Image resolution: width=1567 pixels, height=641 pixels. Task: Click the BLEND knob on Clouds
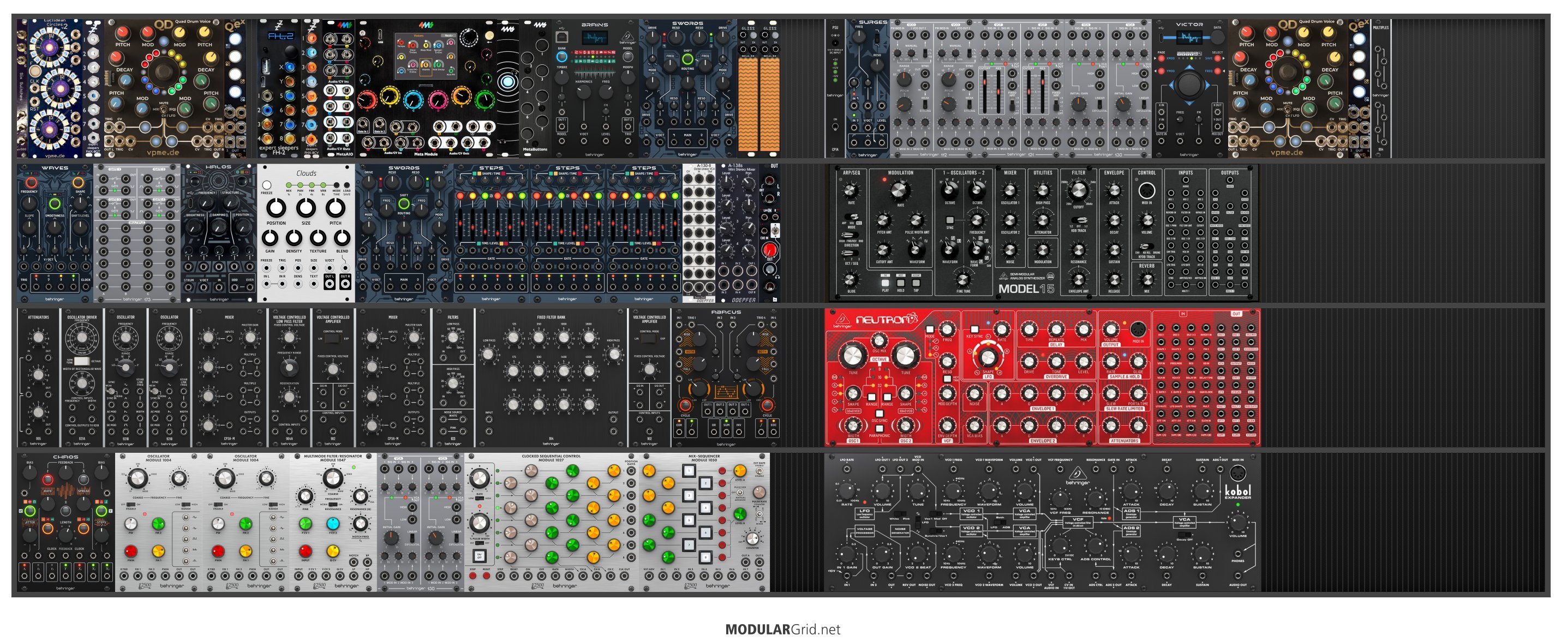pyautogui.click(x=343, y=238)
